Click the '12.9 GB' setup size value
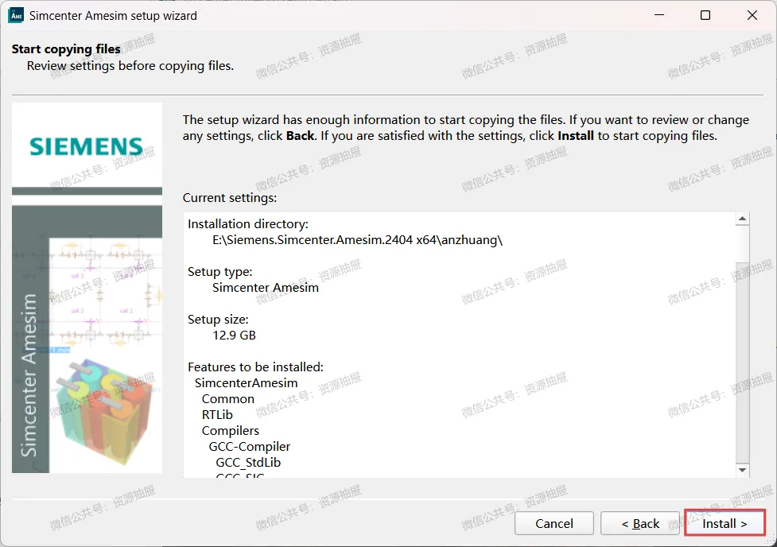The height and width of the screenshot is (547, 777). coord(234,335)
